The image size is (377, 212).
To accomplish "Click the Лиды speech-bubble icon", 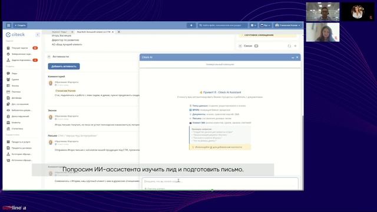I will [x=8, y=73].
